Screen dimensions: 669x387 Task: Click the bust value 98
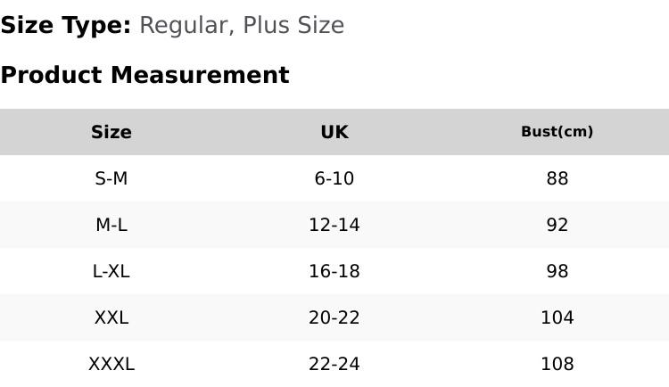click(x=557, y=271)
